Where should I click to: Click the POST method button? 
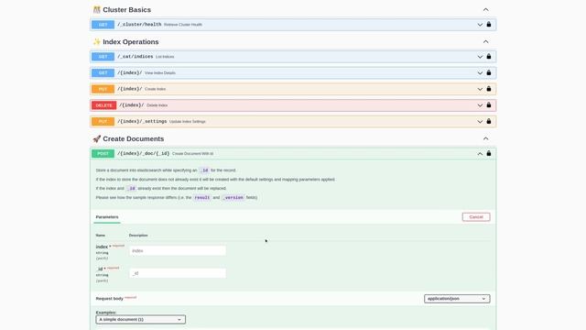tap(103, 154)
